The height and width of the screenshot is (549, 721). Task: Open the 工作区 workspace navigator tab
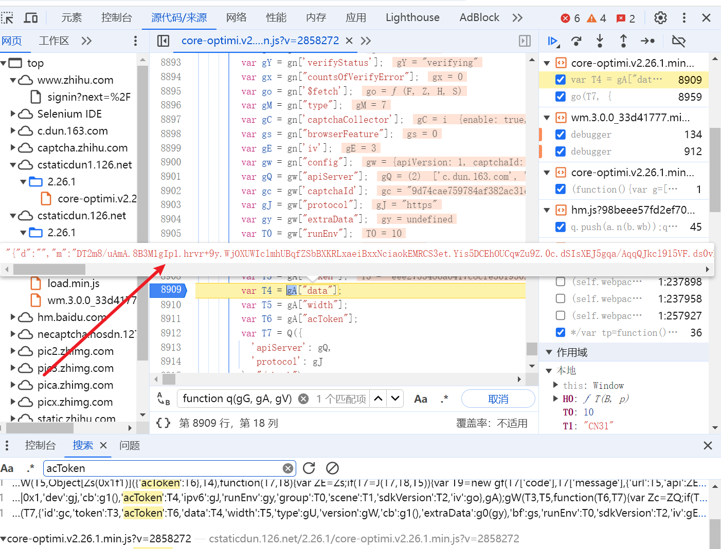click(x=54, y=41)
